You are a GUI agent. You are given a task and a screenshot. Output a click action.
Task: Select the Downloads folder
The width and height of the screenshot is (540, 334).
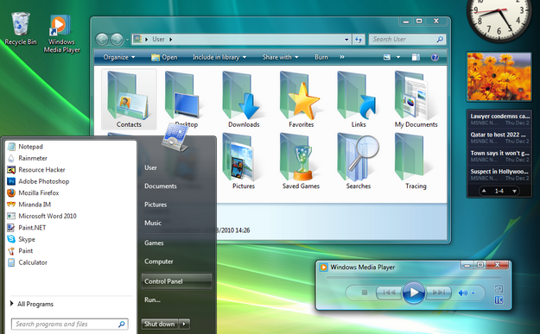click(244, 99)
